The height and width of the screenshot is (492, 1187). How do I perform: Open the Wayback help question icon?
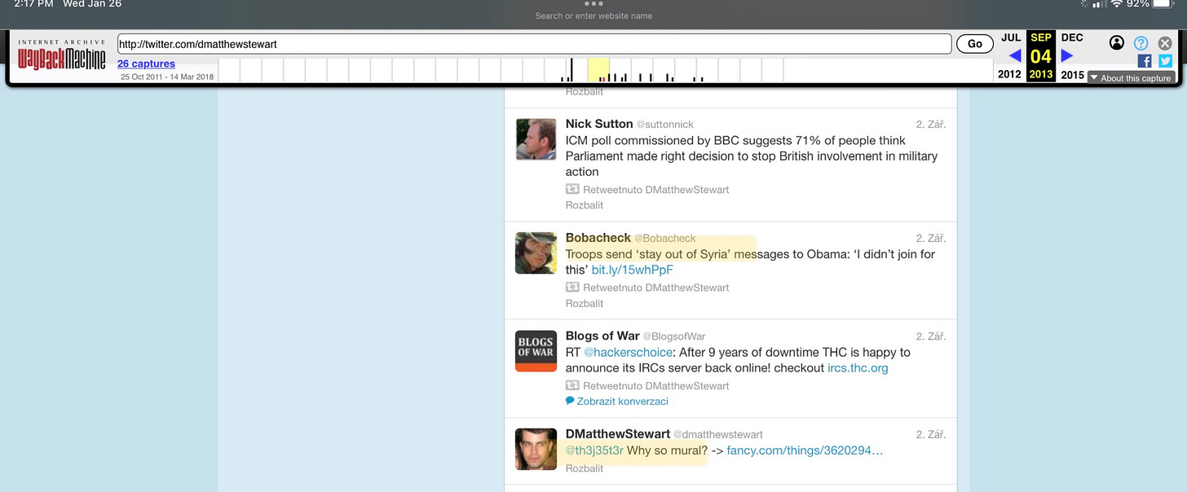(1141, 42)
